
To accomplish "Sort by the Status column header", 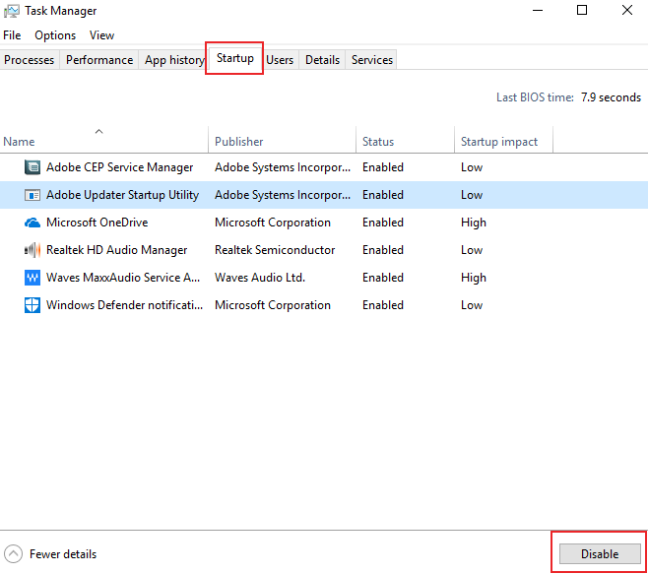I will click(405, 142).
